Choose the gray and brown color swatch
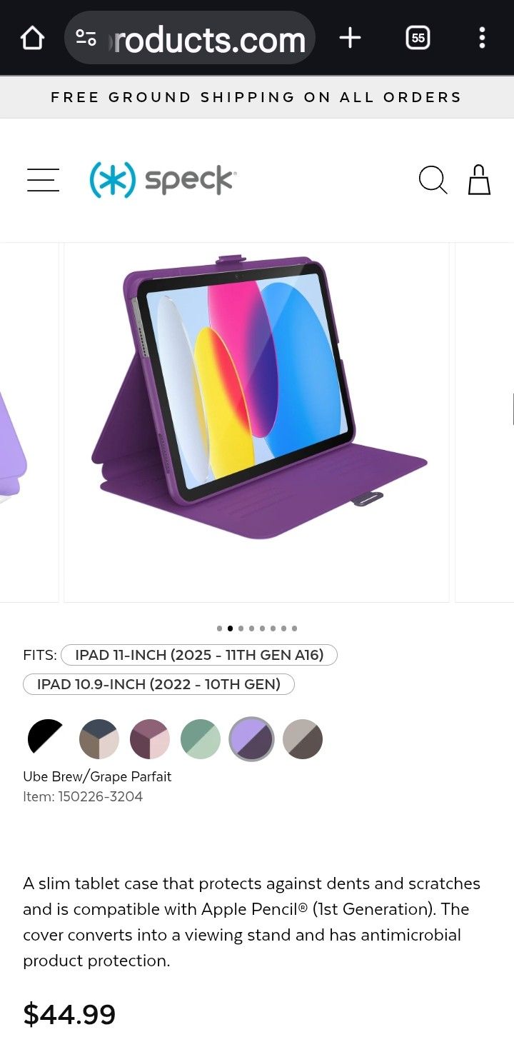 303,739
